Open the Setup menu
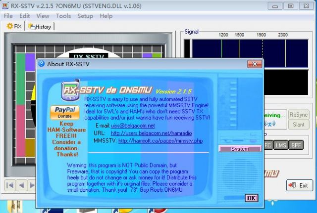The height and width of the screenshot is (213, 317). (85, 16)
